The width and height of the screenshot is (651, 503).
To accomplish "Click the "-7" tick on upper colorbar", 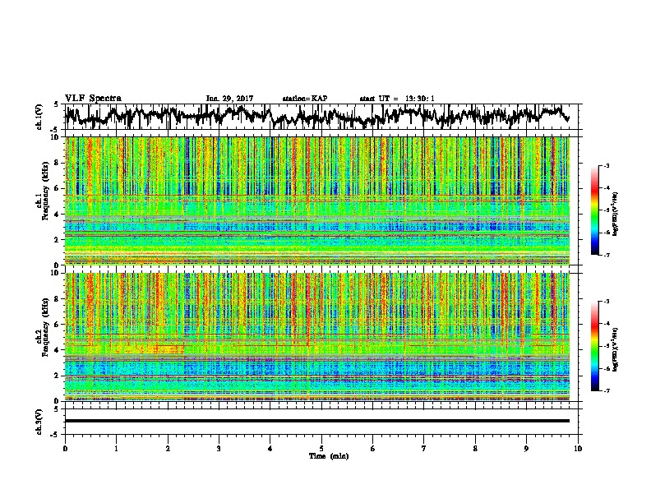I will pyautogui.click(x=607, y=255).
